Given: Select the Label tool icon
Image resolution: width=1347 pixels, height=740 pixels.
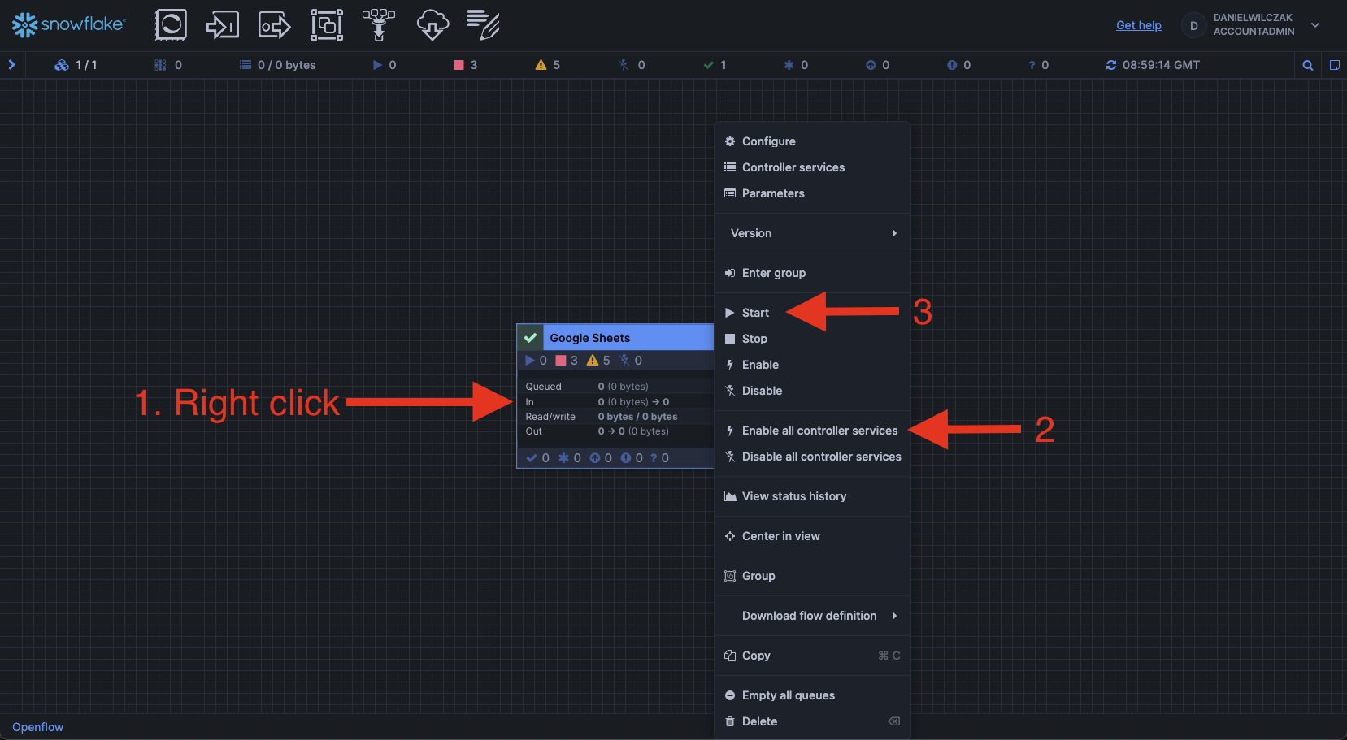Looking at the screenshot, I should click(483, 25).
